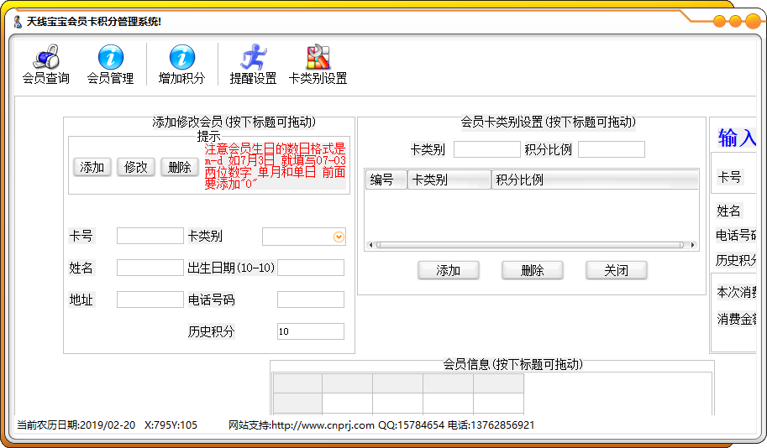Viewport: 767px width, 448px height.
Task: Open the 会员管理 member management icon
Action: coord(110,65)
